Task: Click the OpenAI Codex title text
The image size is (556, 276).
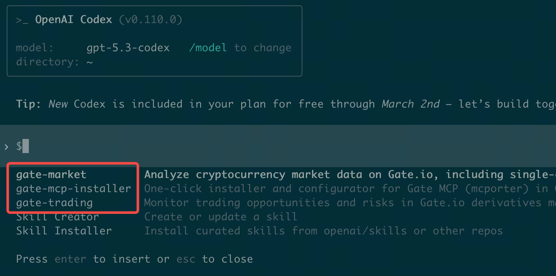Action: point(73,20)
